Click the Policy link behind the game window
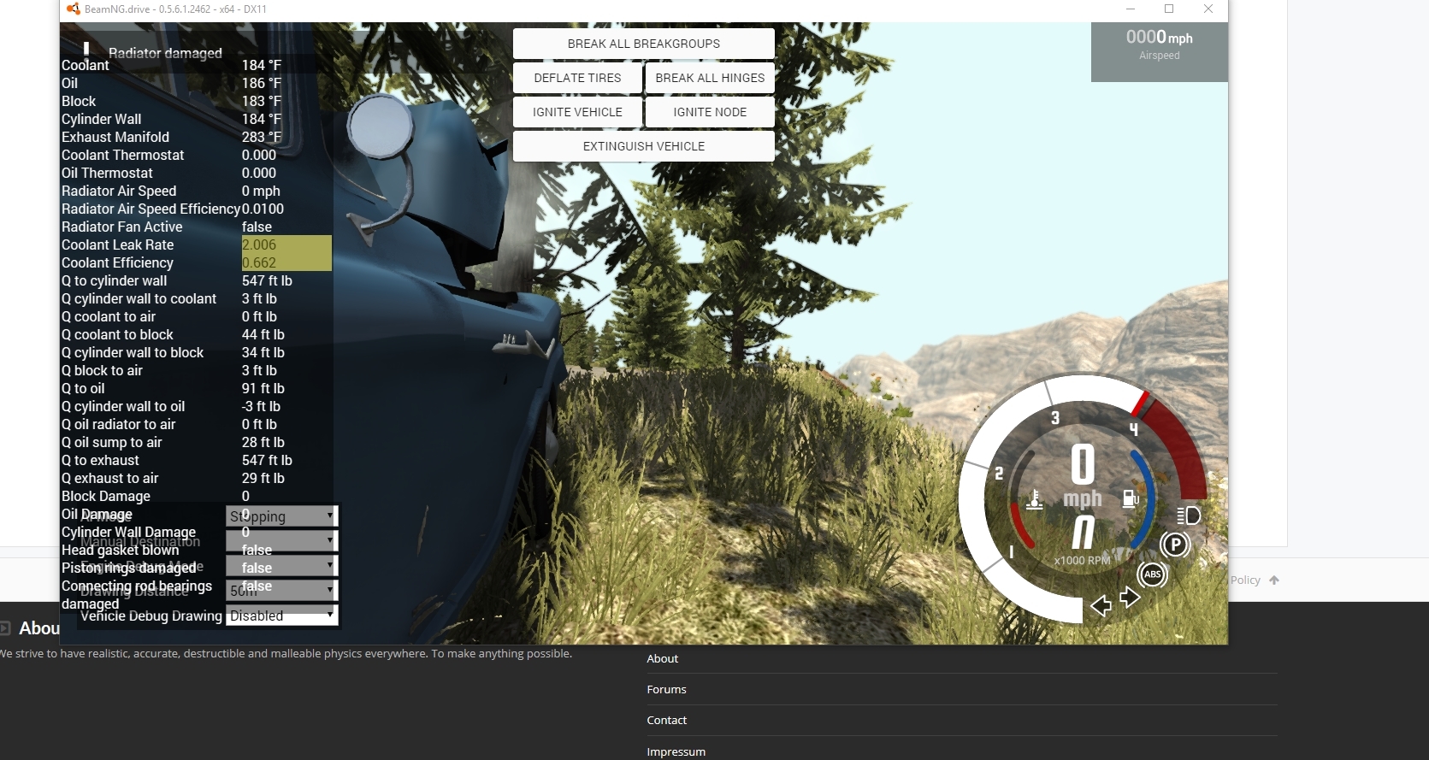Image resolution: width=1429 pixels, height=760 pixels. [1245, 580]
